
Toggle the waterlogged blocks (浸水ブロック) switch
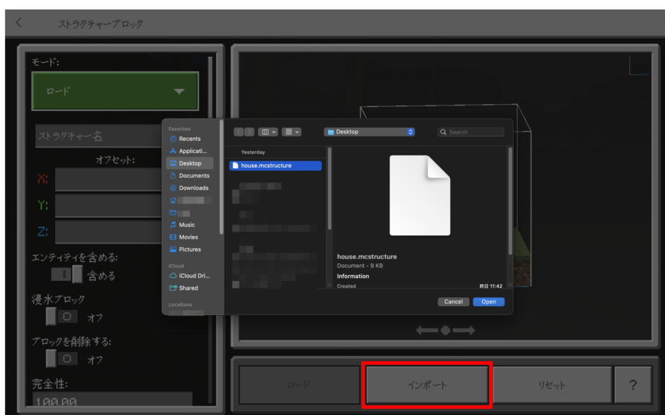[x=62, y=317]
